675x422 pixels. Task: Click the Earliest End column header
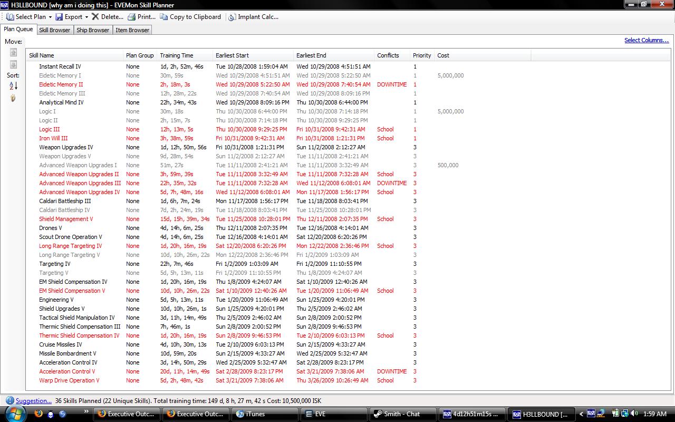click(x=334, y=55)
